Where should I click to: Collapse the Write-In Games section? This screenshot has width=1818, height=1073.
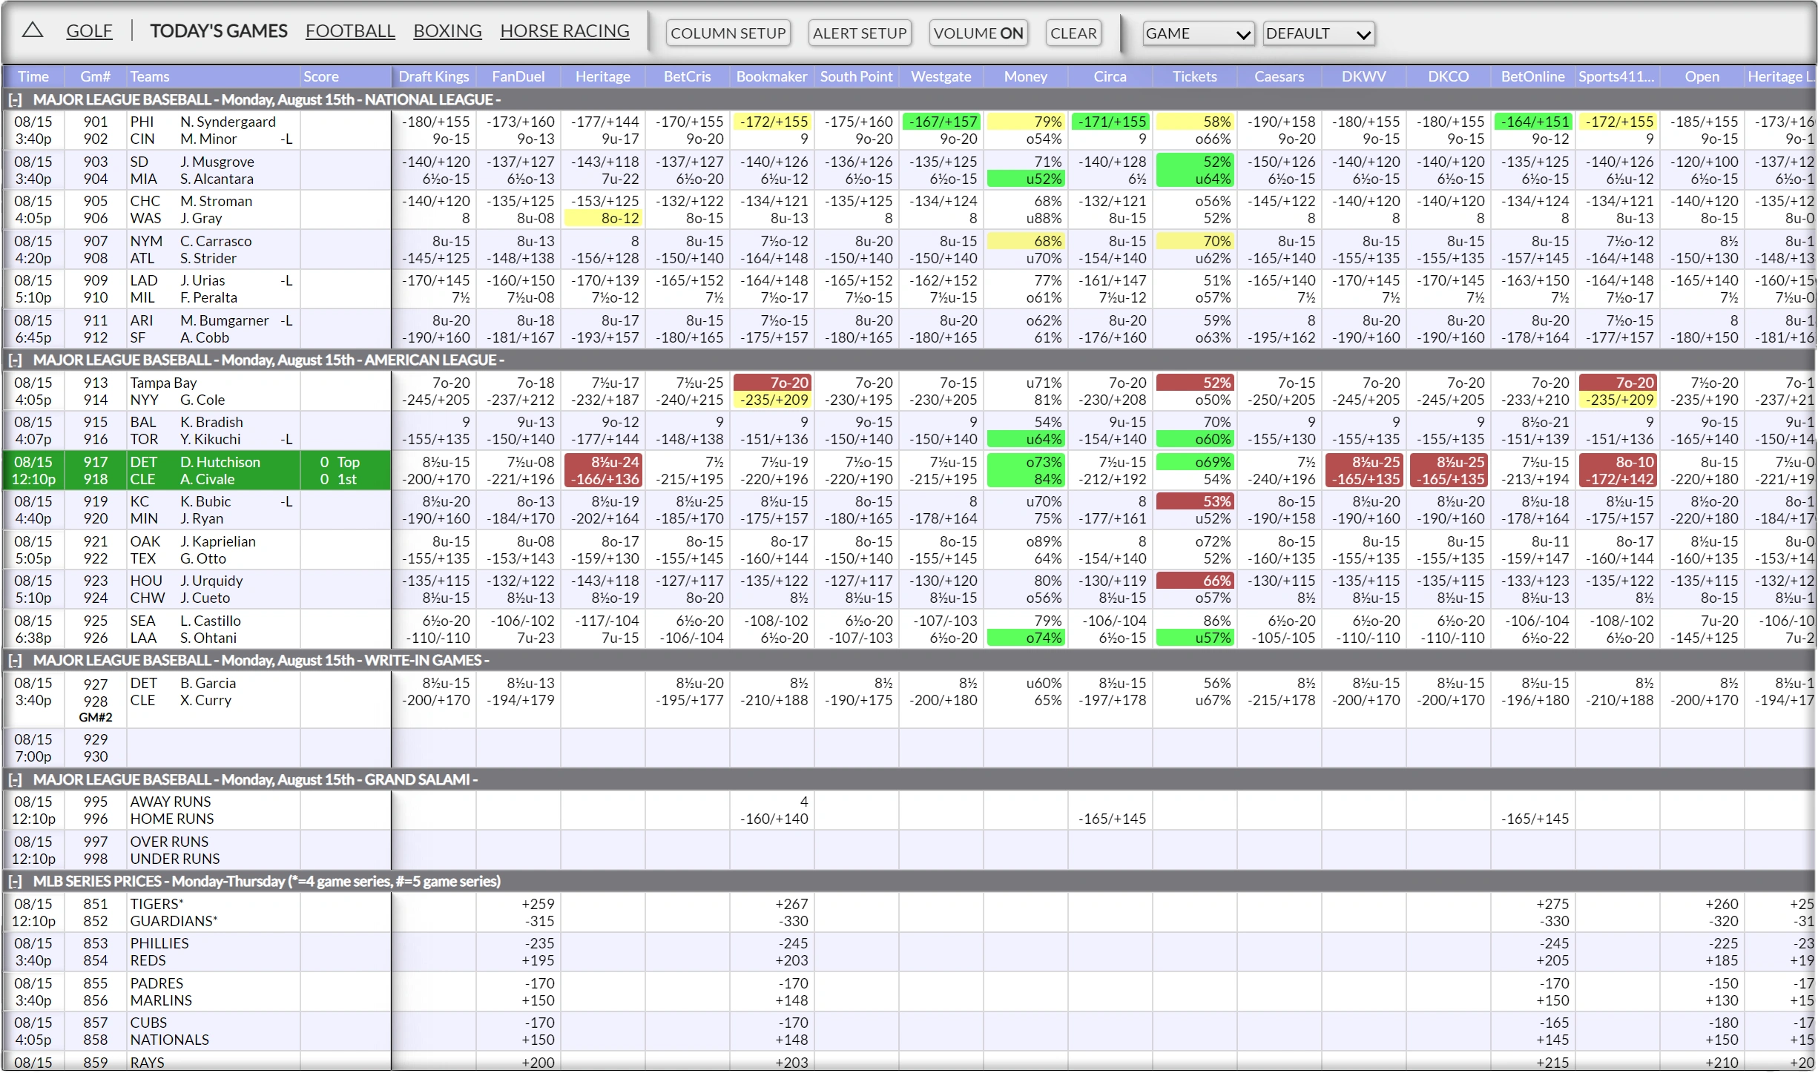(x=15, y=661)
